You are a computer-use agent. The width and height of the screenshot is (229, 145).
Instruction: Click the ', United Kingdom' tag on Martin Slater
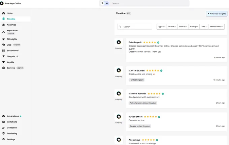tap(136, 80)
